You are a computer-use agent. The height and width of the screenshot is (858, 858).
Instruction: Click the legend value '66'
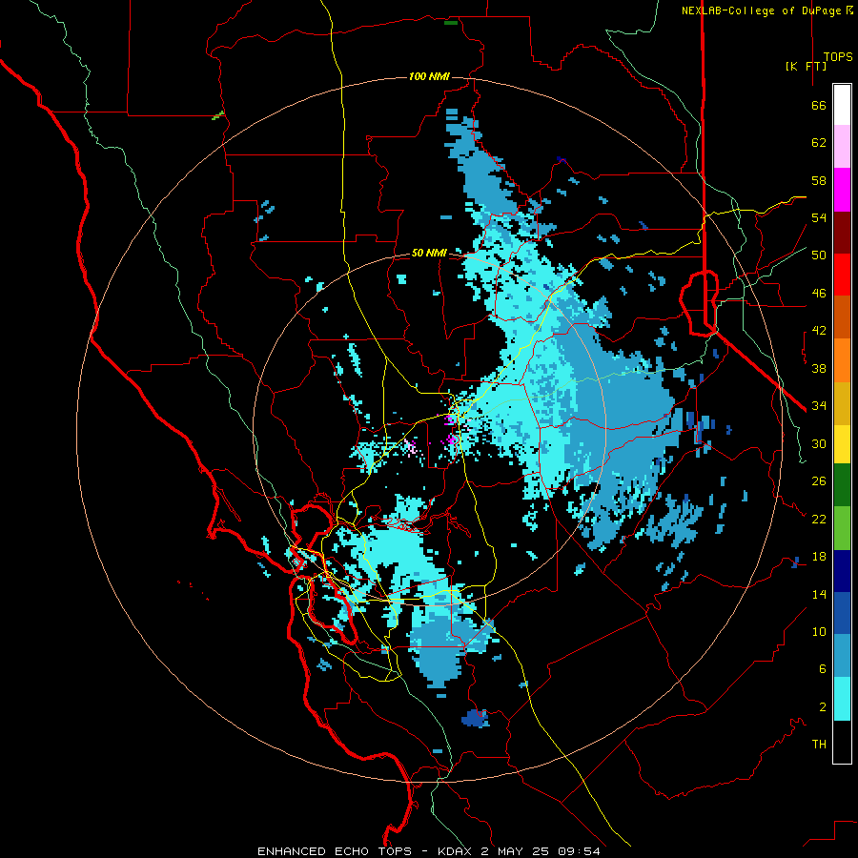(x=819, y=106)
